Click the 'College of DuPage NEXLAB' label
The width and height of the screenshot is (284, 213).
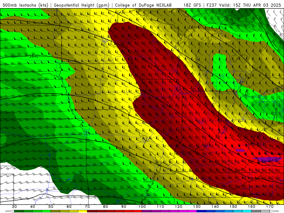(143, 5)
